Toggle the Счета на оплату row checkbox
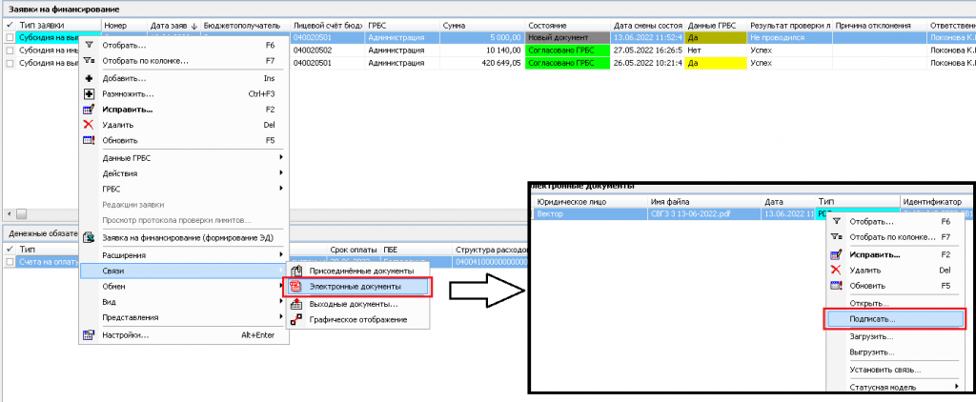The height and width of the screenshot is (402, 976). [10, 261]
